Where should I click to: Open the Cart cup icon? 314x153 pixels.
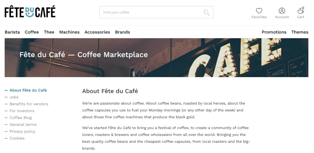[x=301, y=11]
